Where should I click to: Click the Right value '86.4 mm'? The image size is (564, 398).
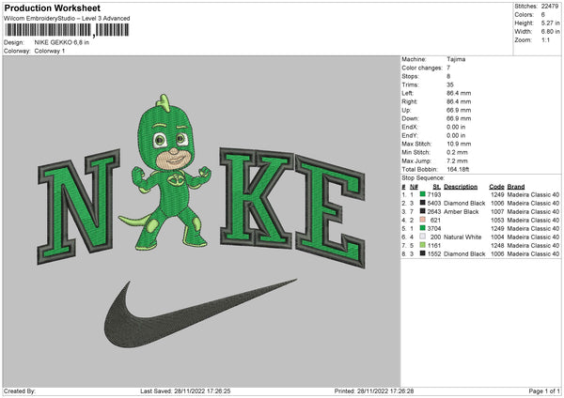(x=459, y=101)
